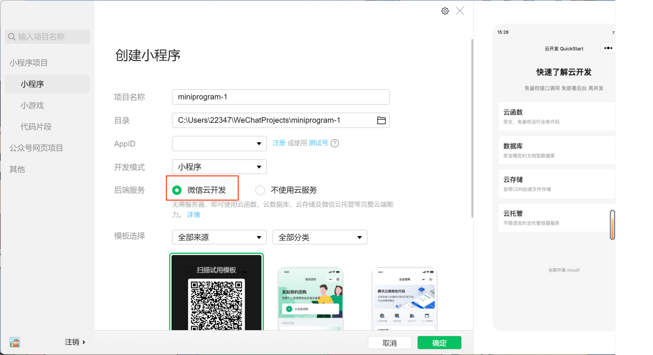
Task: Select the QR code scan template thumbnail
Action: pyautogui.click(x=216, y=292)
